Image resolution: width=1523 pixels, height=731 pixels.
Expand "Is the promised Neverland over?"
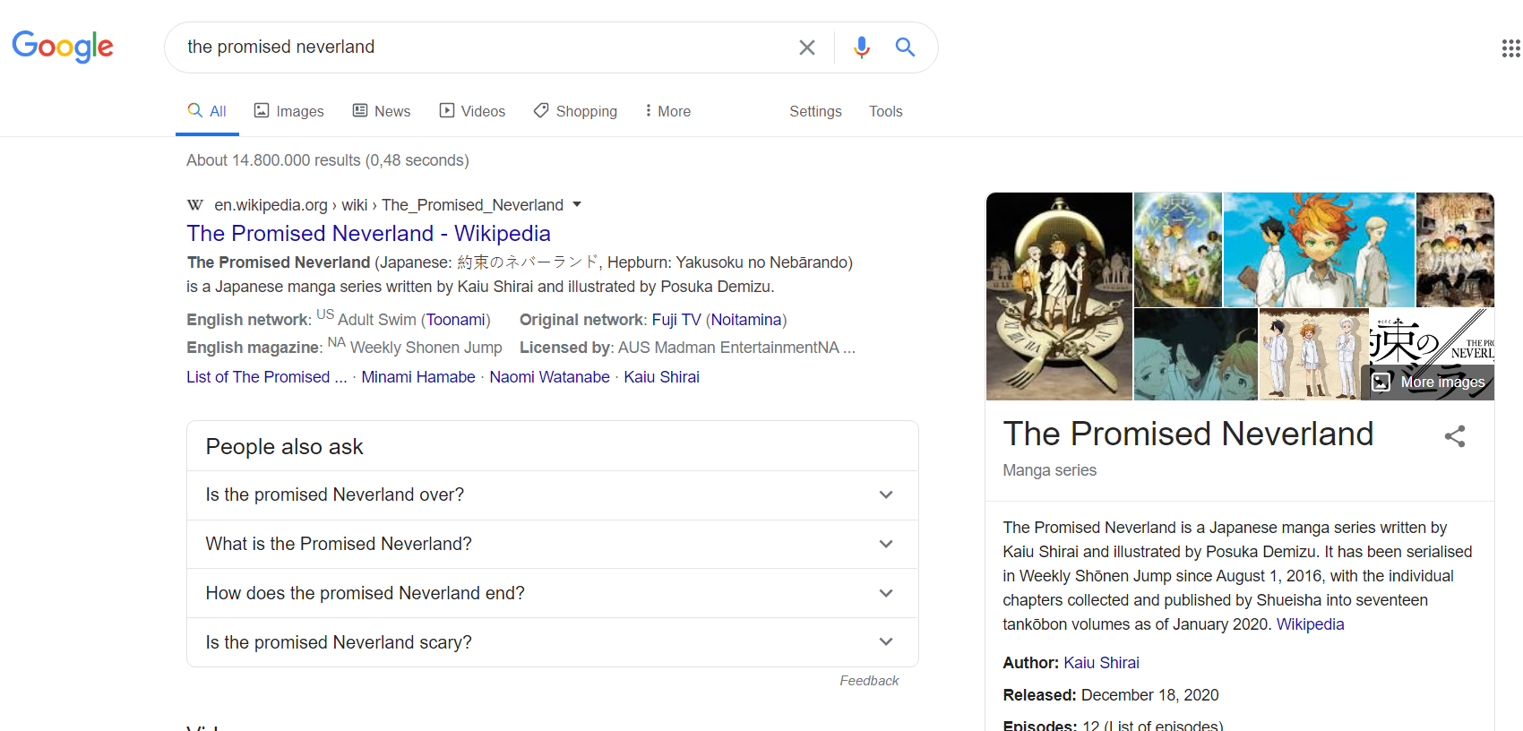(553, 495)
